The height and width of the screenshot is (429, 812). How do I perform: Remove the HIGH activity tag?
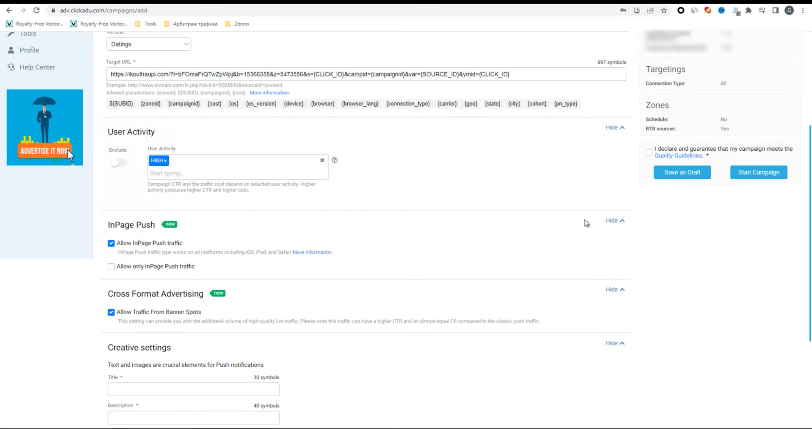point(165,161)
